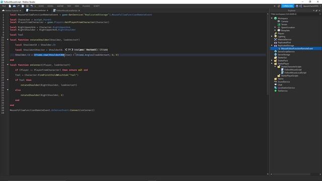Open the FILE menu
This screenshot has width=322, height=181.
click(4, 6)
